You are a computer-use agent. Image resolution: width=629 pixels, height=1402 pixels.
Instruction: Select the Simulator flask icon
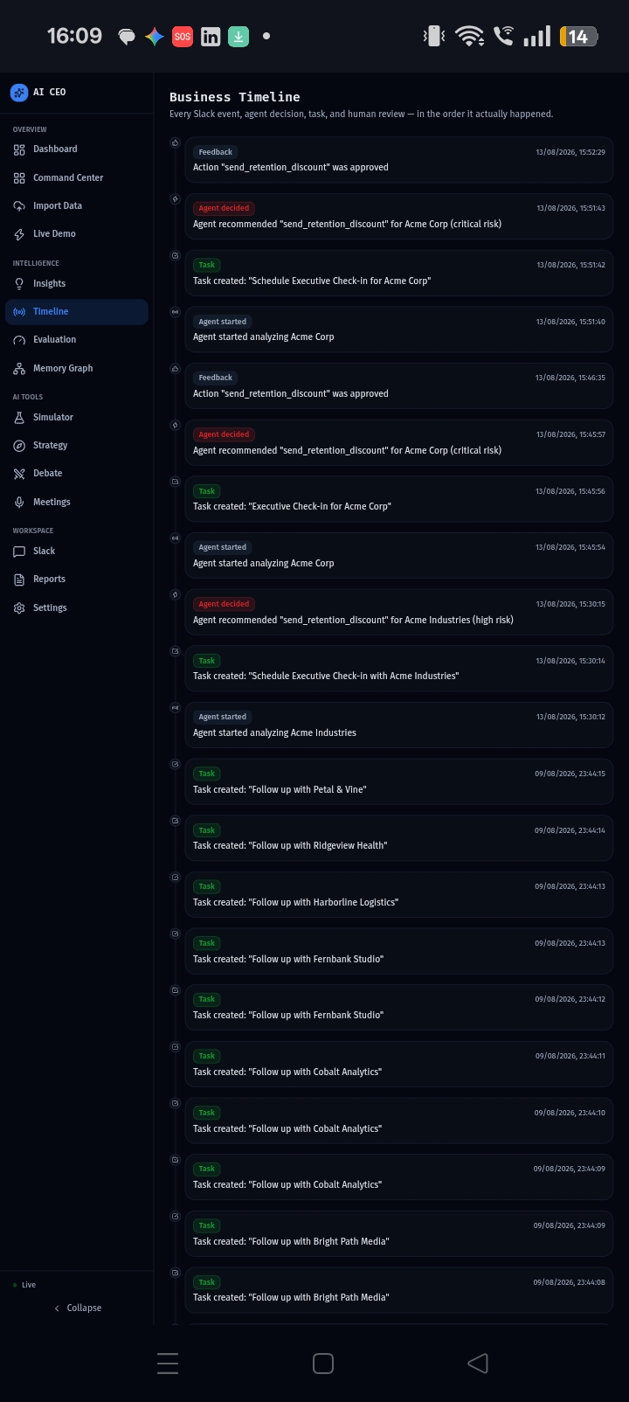pyautogui.click(x=19, y=418)
